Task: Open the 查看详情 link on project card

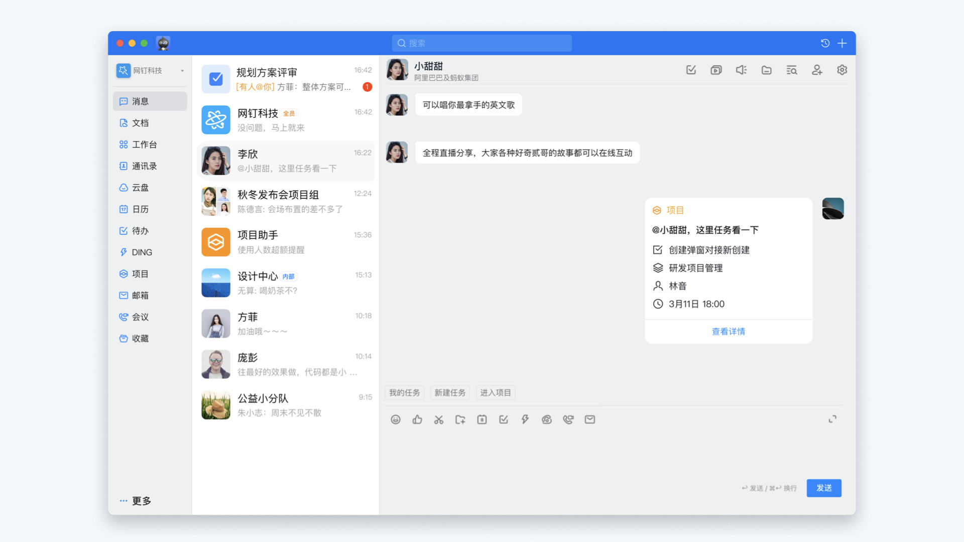Action: point(729,332)
